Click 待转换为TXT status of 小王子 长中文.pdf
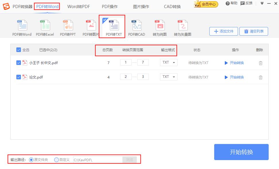 pyautogui.click(x=198, y=63)
